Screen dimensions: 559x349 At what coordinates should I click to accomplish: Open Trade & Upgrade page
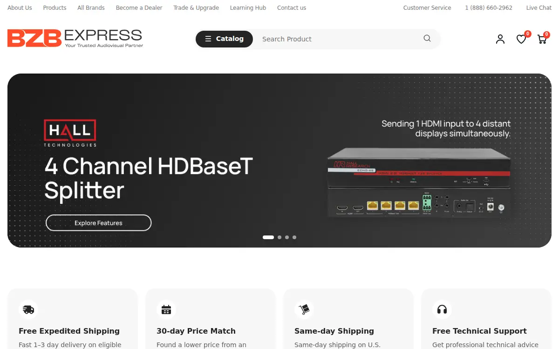click(196, 8)
